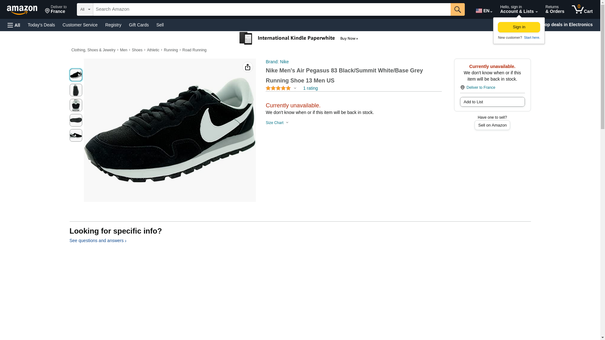Screen dimensions: 605x340
Task: Open the All hamburger menu
Action: [x=14, y=25]
